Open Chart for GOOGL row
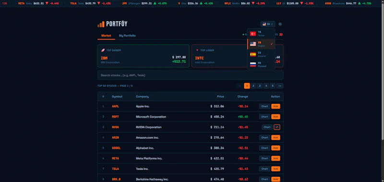 (264, 148)
